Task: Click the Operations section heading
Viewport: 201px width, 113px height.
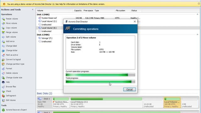Action: 7,14
